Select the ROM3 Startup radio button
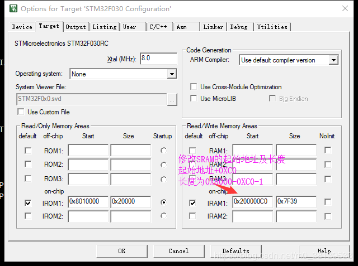 163,180
